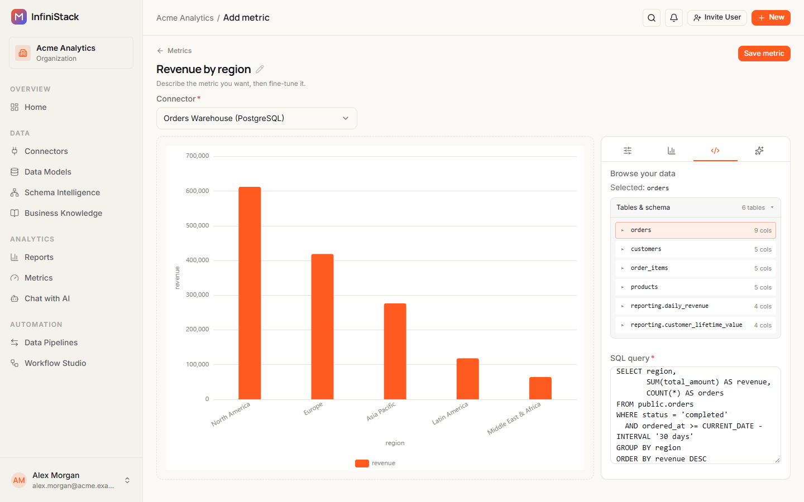Open Chat with AI

[x=71, y=298]
